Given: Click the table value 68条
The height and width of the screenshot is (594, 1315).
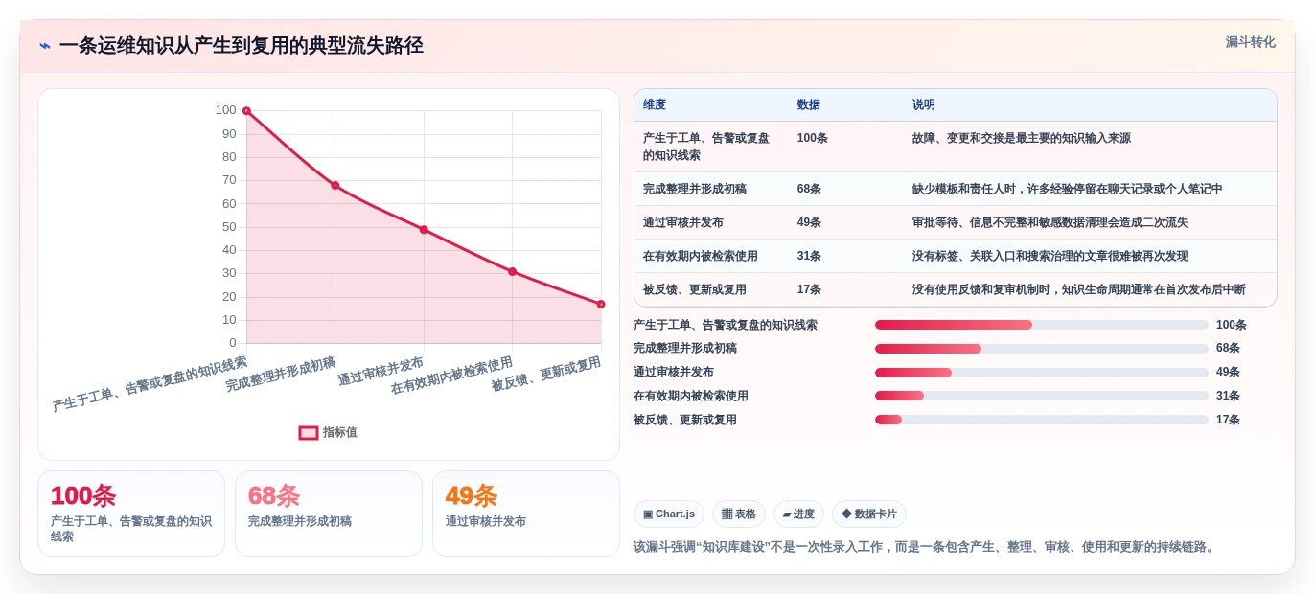Looking at the screenshot, I should 809,190.
